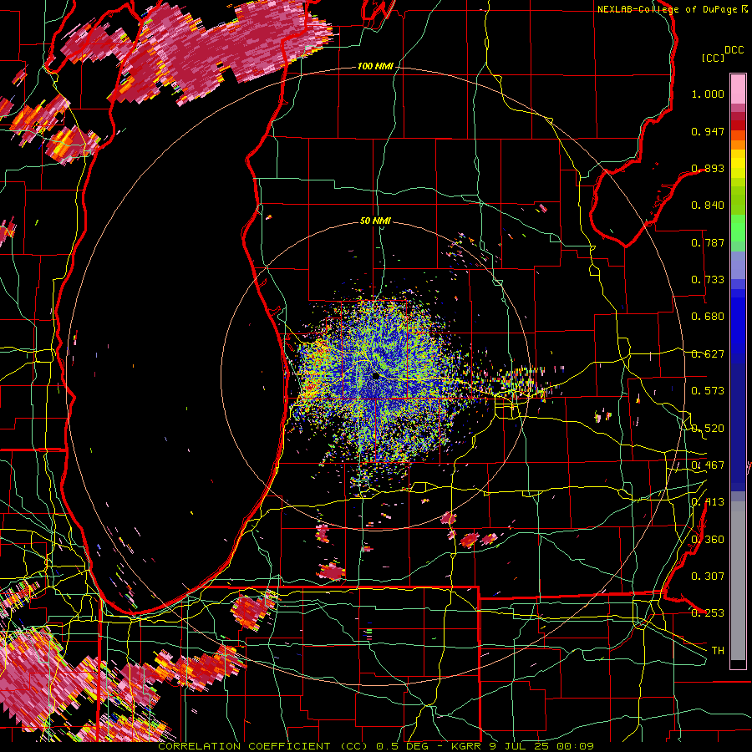This screenshot has width=752, height=752.
Task: Click the black radar site dot at the map center
Action: (375, 376)
